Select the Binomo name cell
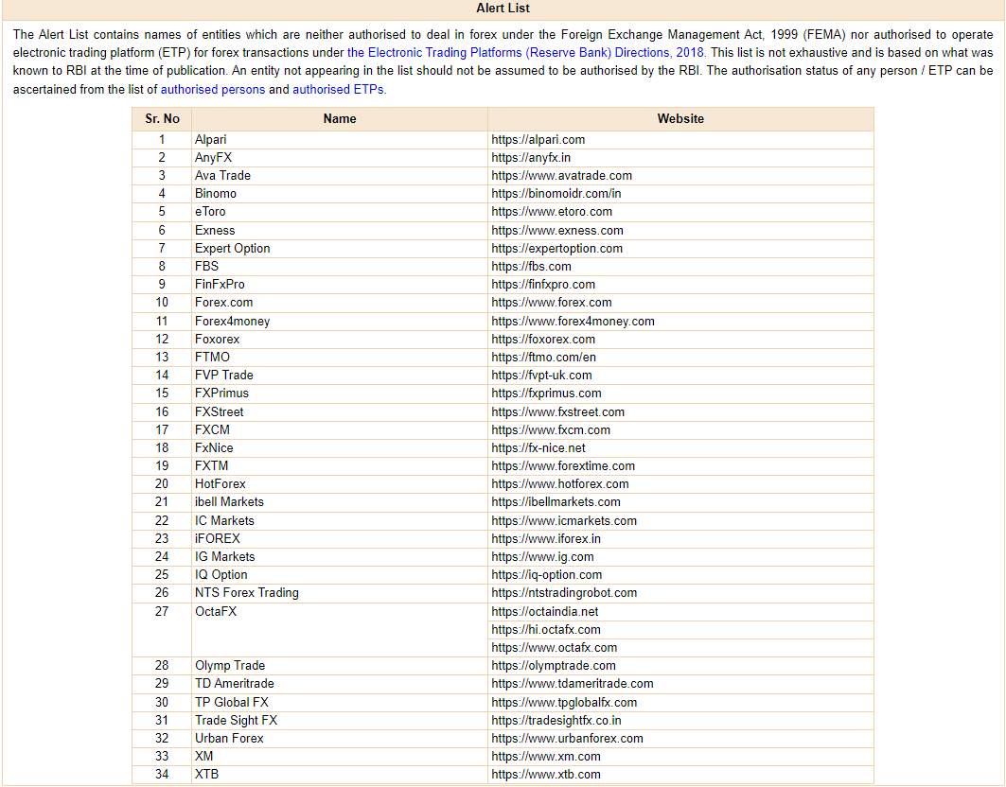 (x=340, y=194)
